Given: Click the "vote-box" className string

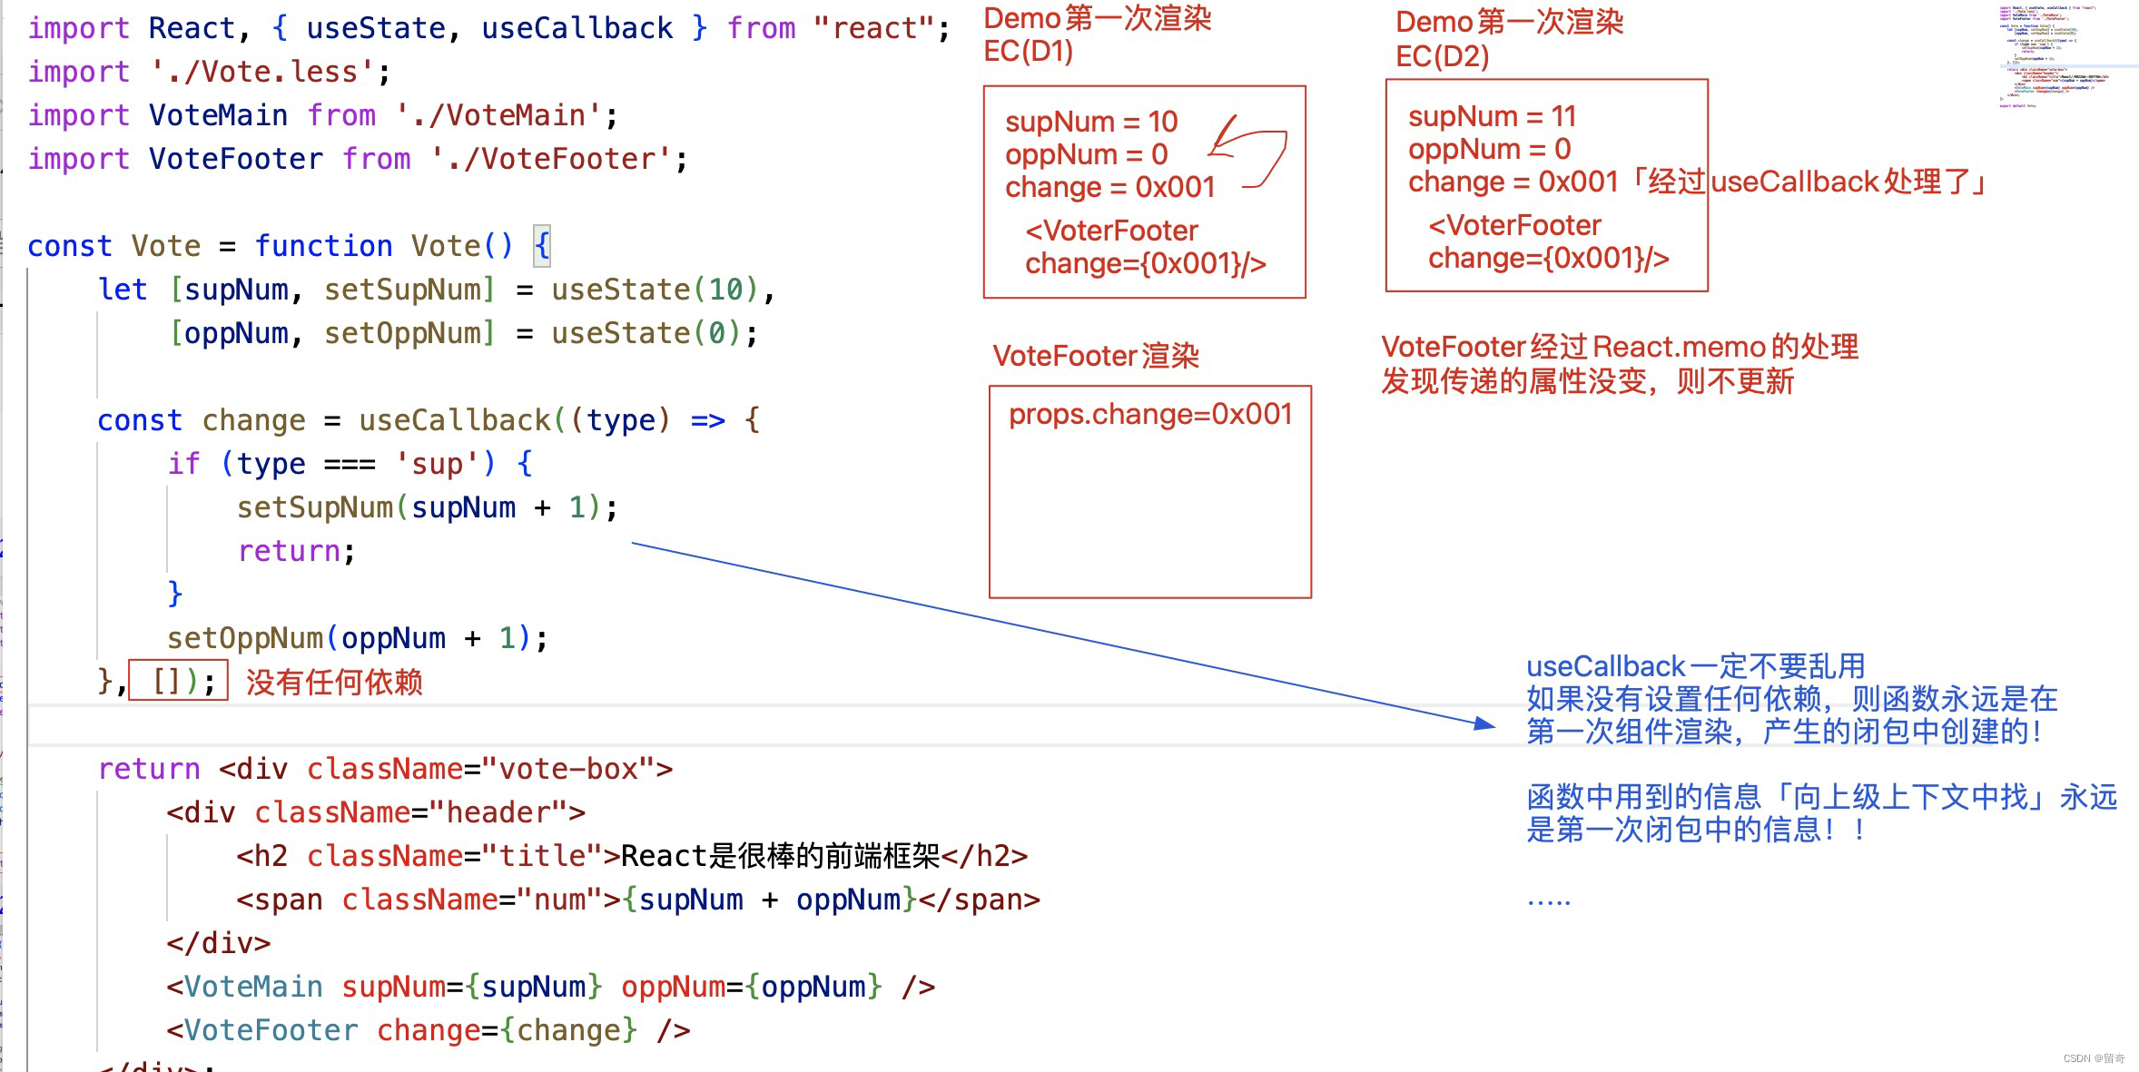Looking at the screenshot, I should [568, 769].
